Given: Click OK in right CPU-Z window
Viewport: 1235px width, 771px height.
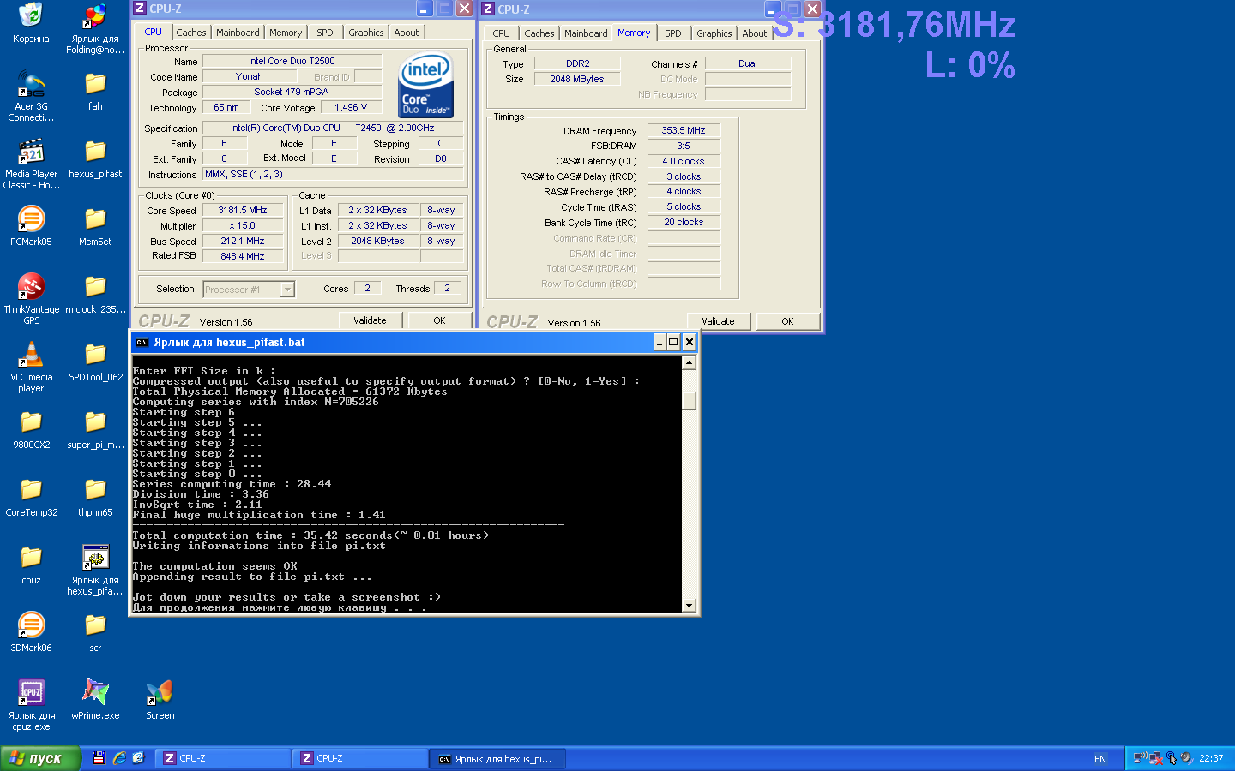Looking at the screenshot, I should click(x=787, y=321).
